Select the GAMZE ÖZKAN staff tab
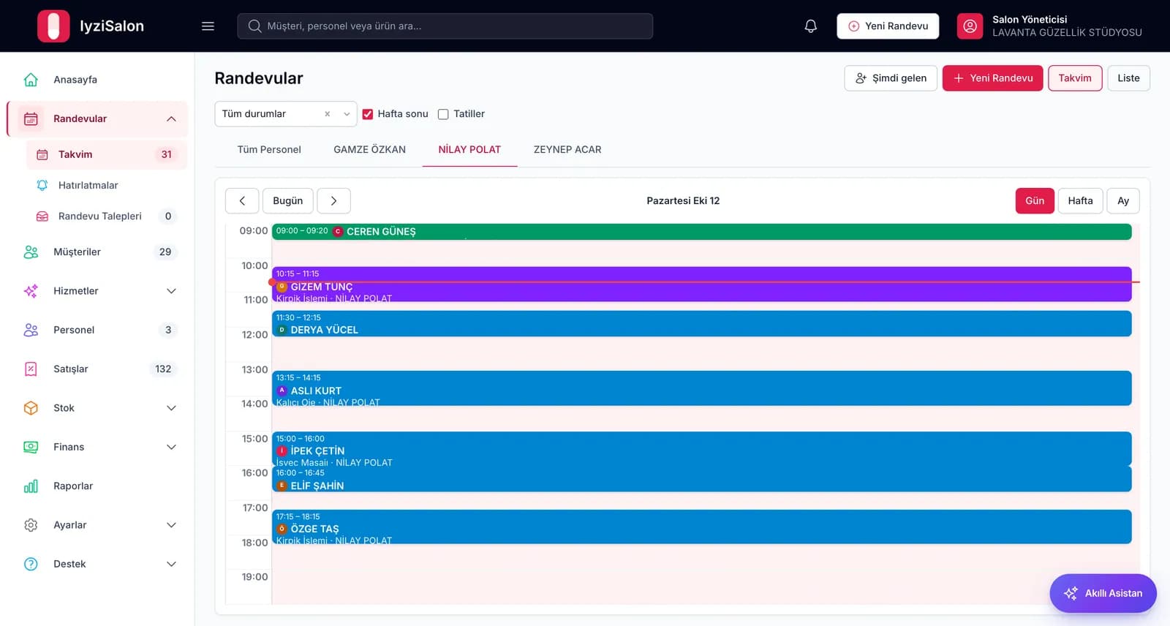Image resolution: width=1170 pixels, height=626 pixels. tap(369, 150)
